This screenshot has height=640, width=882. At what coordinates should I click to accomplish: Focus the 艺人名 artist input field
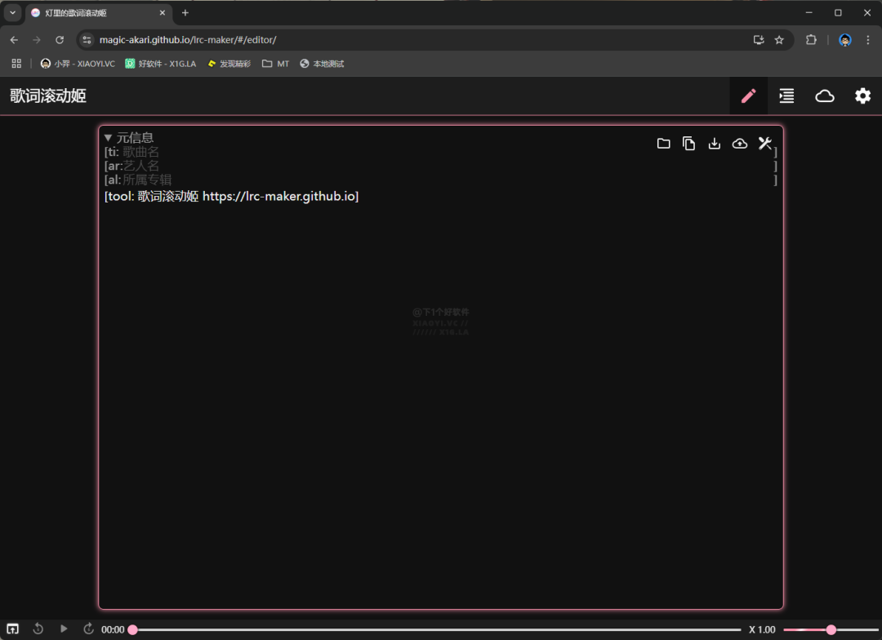tap(448, 166)
